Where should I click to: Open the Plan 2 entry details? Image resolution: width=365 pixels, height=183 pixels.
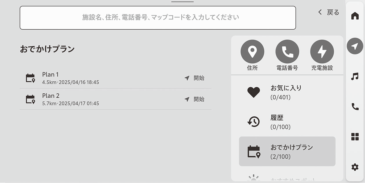click(x=100, y=99)
